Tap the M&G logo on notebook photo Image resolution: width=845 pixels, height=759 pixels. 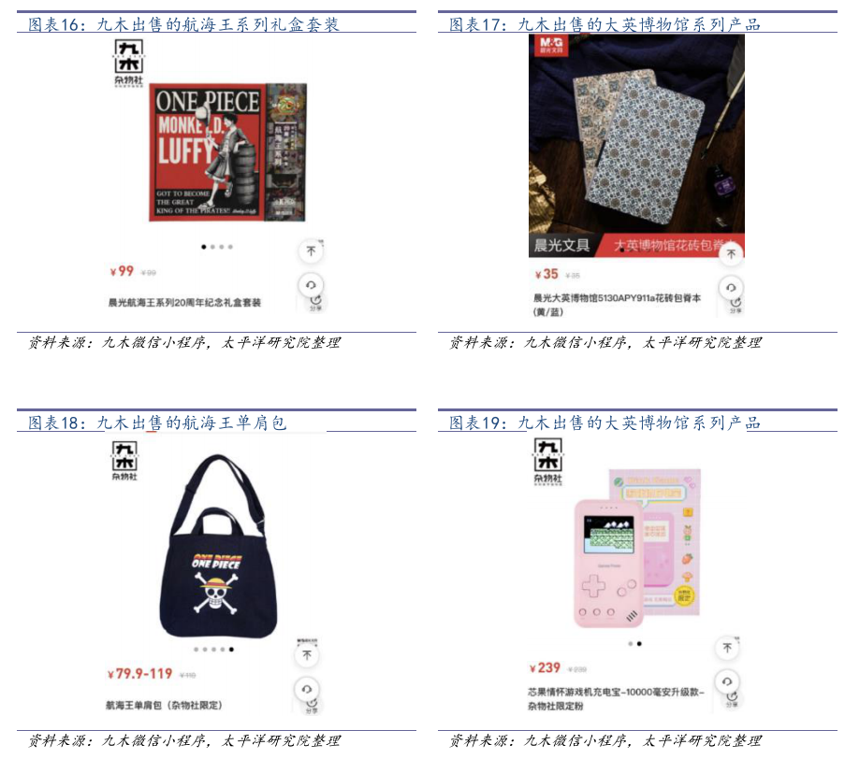coord(551,45)
